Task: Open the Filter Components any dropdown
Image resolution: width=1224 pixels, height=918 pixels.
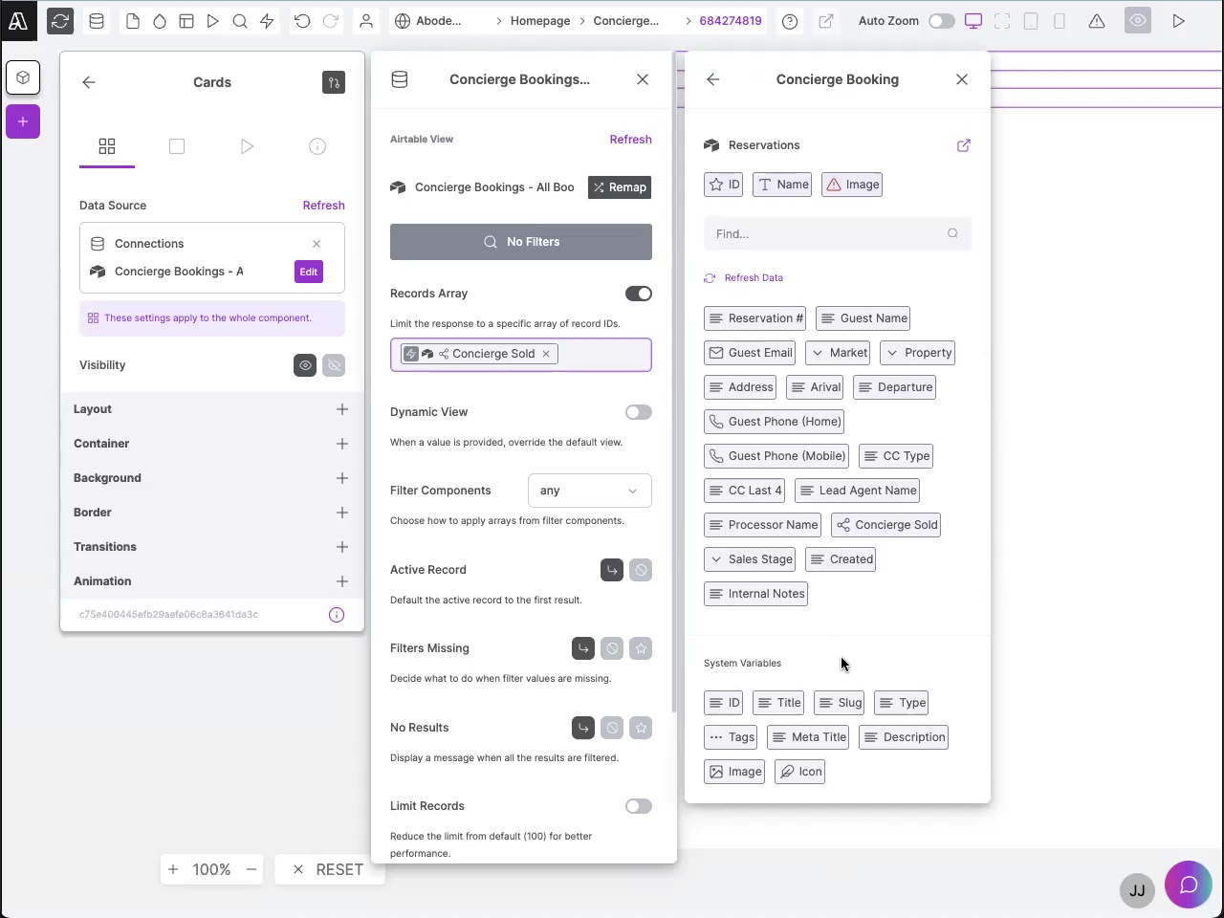Action: [590, 491]
